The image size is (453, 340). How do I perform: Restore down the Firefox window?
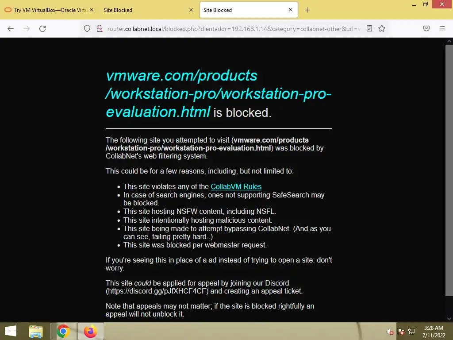426,4
